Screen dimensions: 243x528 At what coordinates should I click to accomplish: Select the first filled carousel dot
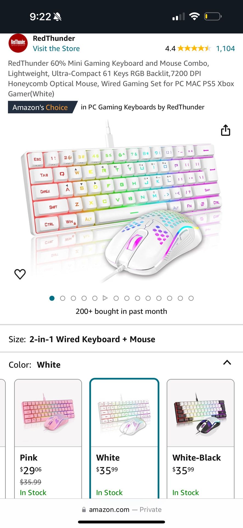tap(52, 298)
